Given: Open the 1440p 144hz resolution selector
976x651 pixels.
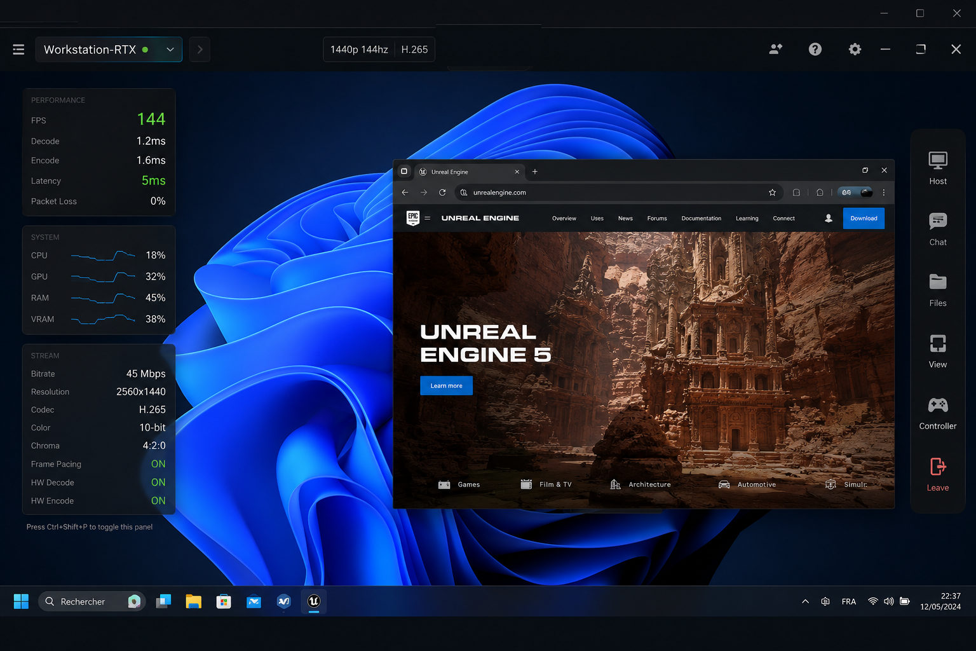Looking at the screenshot, I should tap(359, 50).
